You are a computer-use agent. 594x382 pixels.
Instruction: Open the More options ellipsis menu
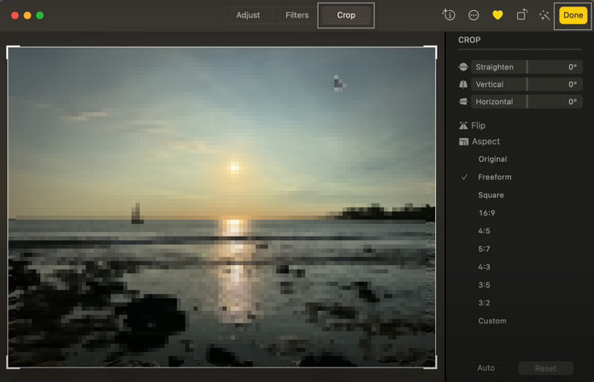pyautogui.click(x=473, y=16)
